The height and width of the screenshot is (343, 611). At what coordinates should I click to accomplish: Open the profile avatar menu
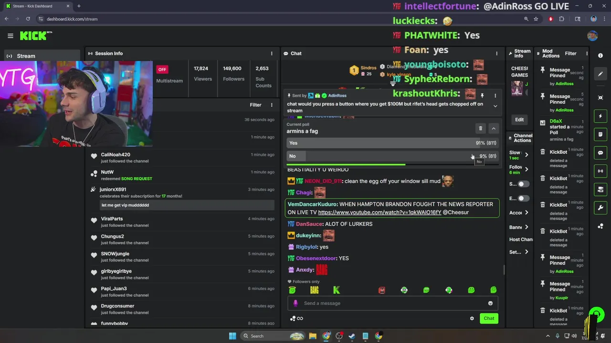pyautogui.click(x=592, y=36)
